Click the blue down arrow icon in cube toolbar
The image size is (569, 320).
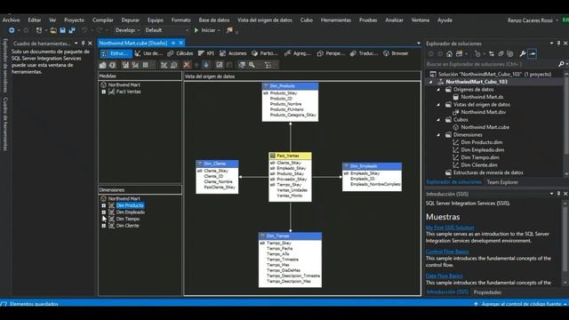click(206, 65)
